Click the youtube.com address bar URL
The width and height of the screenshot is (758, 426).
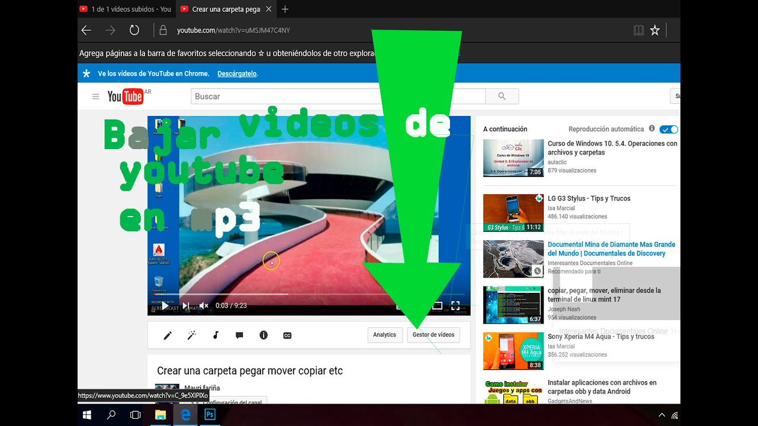pyautogui.click(x=233, y=30)
